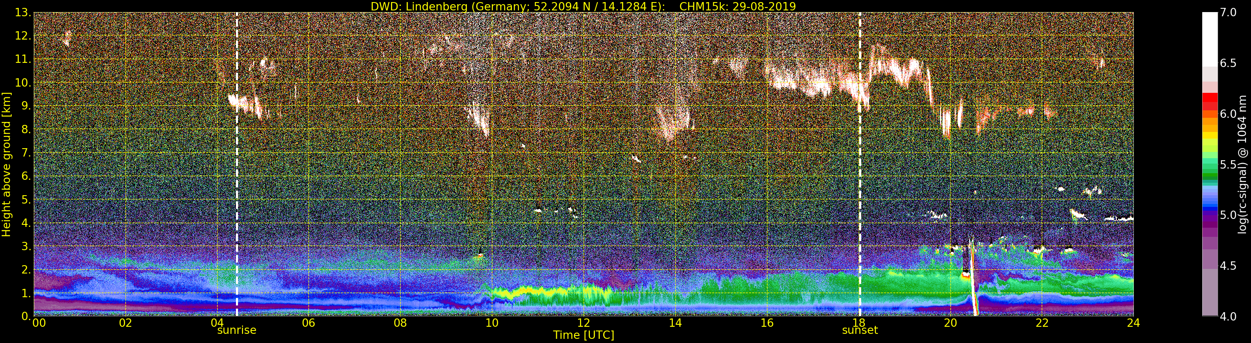This screenshot has height=343, width=1251.
Task: Click the '4.0' colorbar tick label
Action: (x=1228, y=316)
